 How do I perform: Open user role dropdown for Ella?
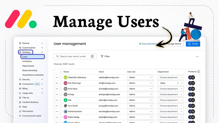point(140,100)
